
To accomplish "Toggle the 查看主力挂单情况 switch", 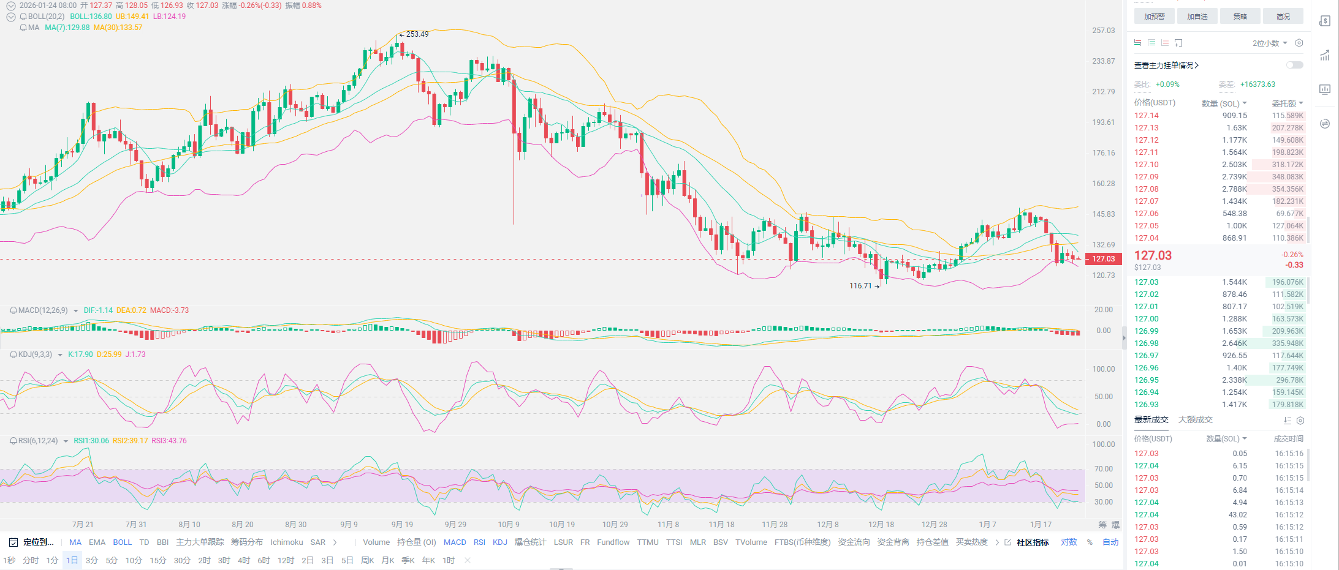I will (1294, 65).
